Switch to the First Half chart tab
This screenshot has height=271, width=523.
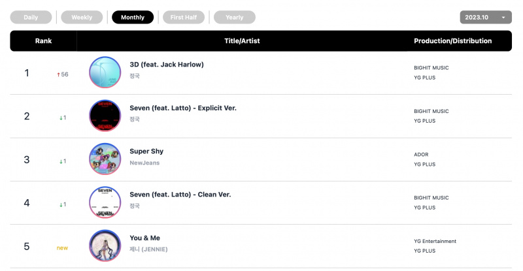(184, 18)
